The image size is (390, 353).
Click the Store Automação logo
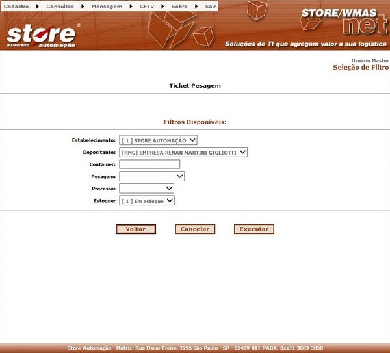(43, 36)
